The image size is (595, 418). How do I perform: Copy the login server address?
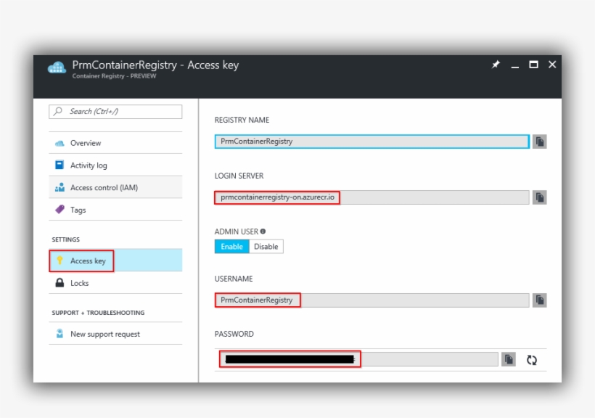click(540, 197)
